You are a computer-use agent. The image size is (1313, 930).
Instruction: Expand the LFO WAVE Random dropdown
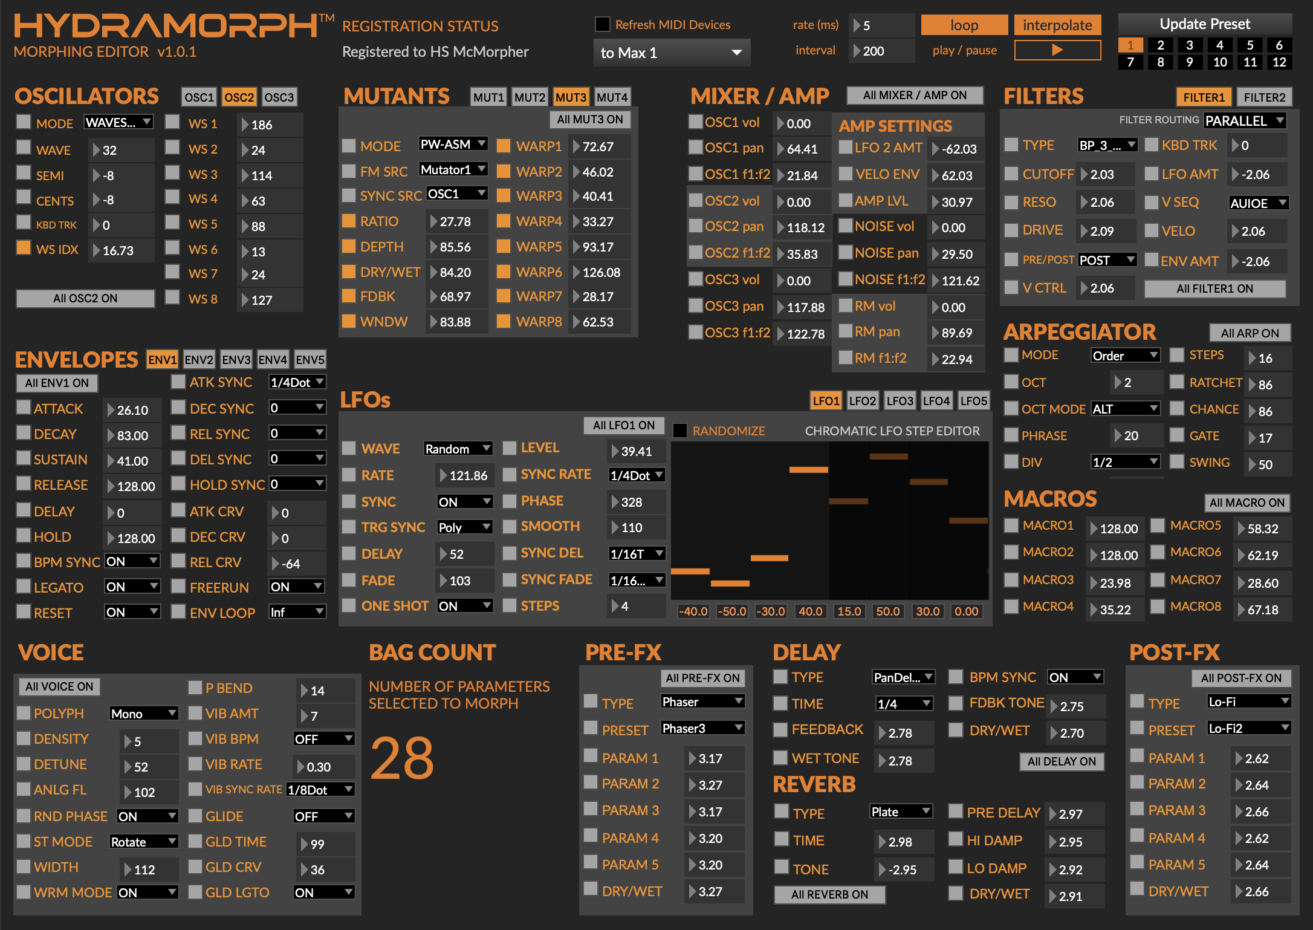click(458, 449)
